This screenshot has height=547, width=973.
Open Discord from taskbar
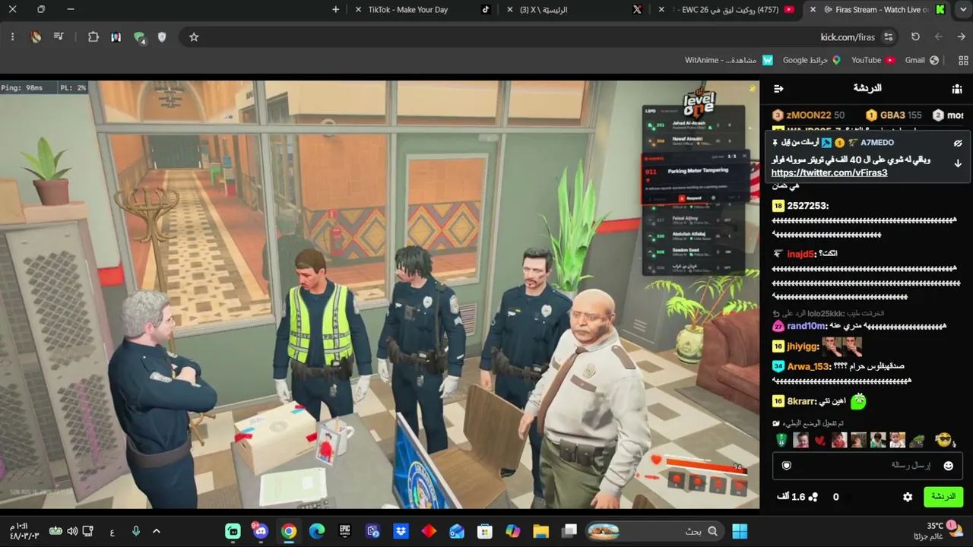click(x=261, y=532)
